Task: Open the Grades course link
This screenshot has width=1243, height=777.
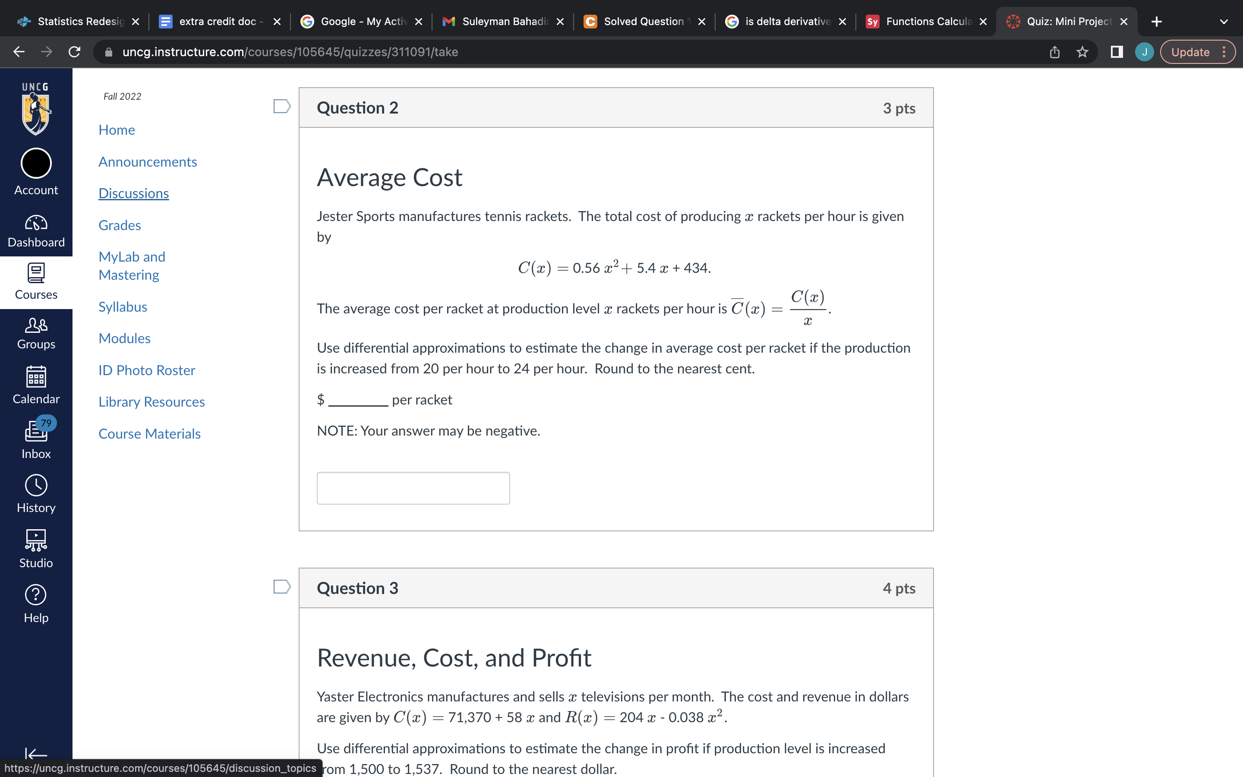Action: (120, 225)
